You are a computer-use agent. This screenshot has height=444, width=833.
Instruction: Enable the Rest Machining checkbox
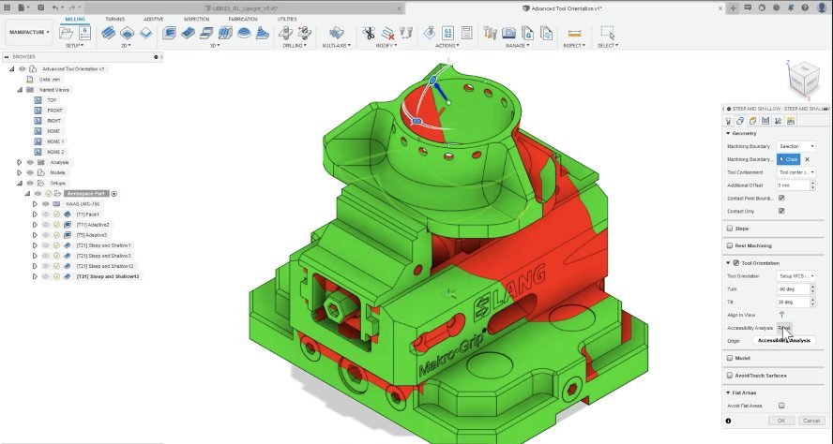(730, 245)
